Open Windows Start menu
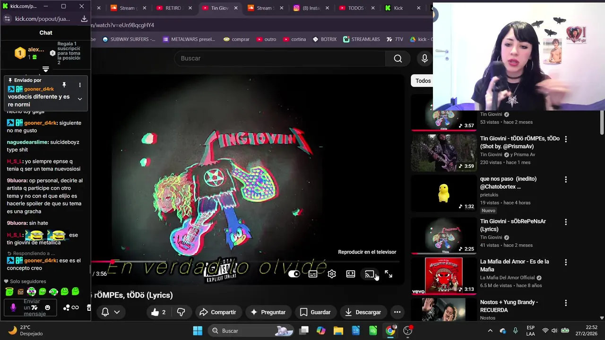 tap(198, 331)
